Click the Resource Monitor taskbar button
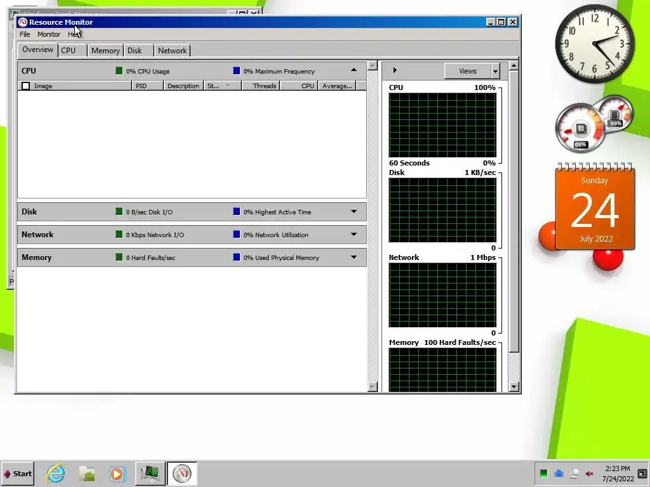The width and height of the screenshot is (650, 487). click(x=182, y=473)
